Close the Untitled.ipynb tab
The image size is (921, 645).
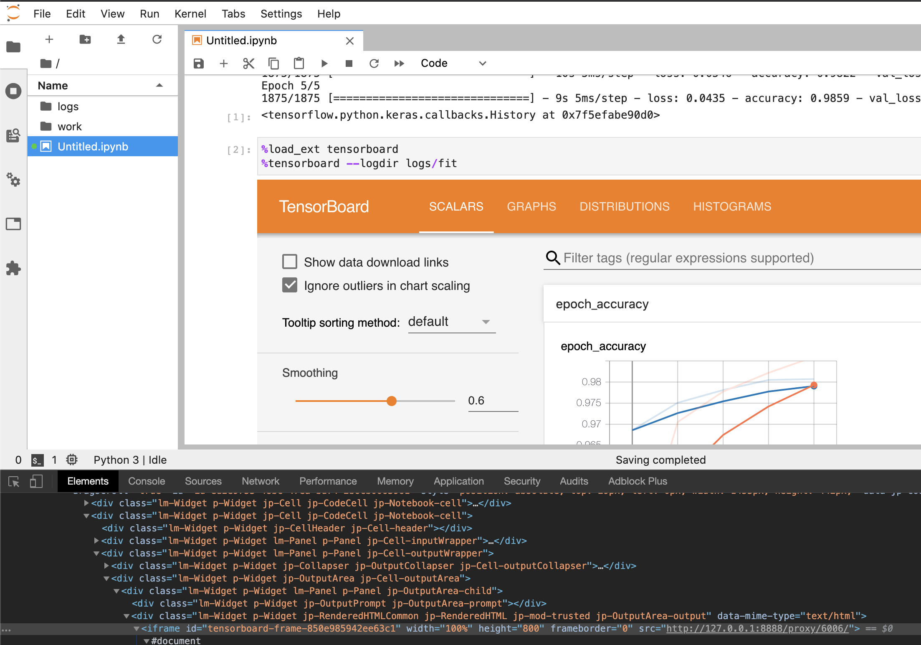(350, 41)
